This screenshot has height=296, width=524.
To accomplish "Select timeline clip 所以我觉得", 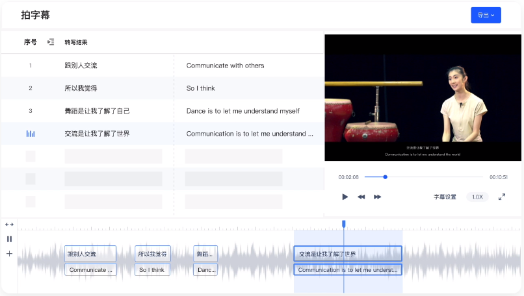I will click(x=153, y=254).
